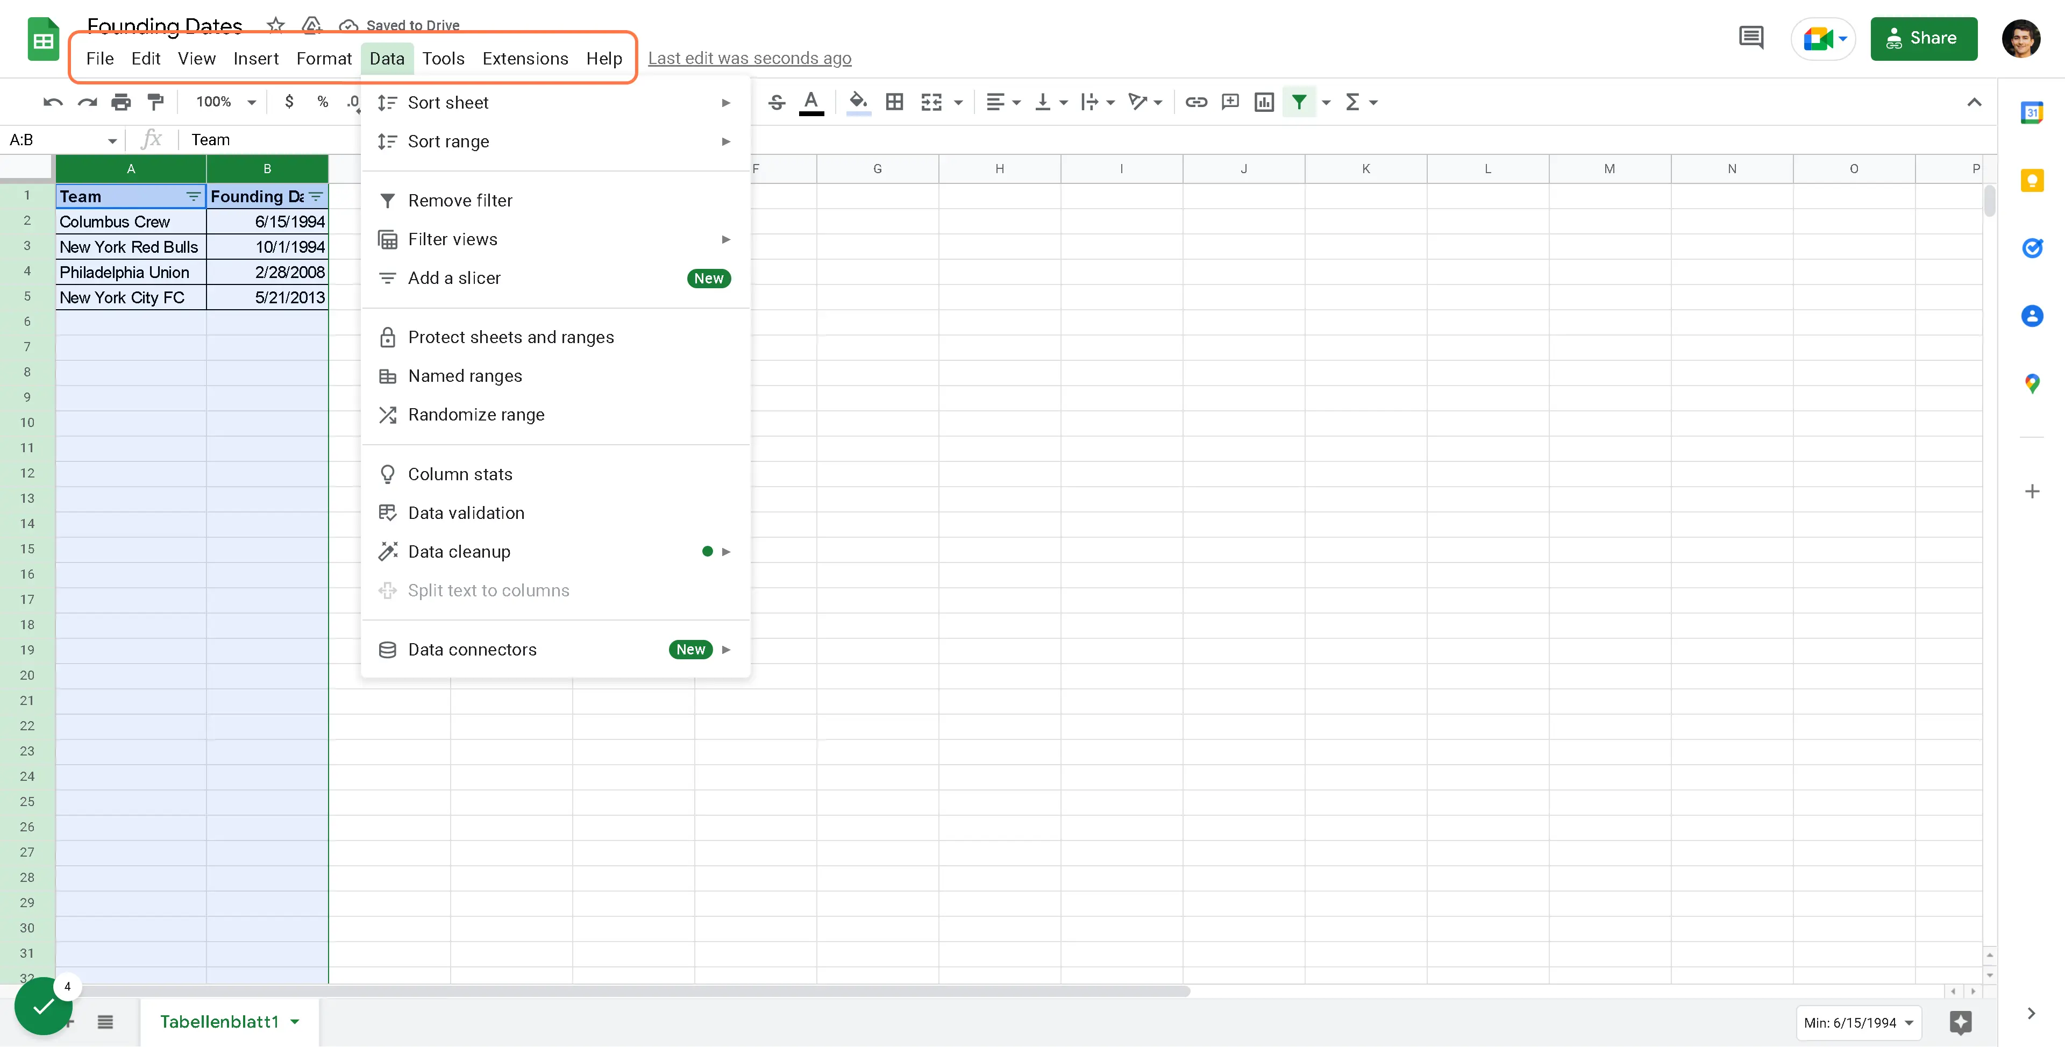Viewport: 2065px width, 1047px height.
Task: Hide the menus with collapse arrow
Action: 1975,102
